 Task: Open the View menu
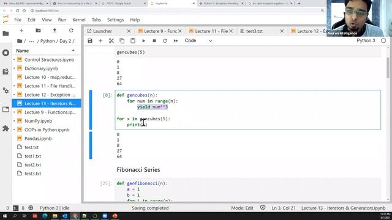coord(47,20)
